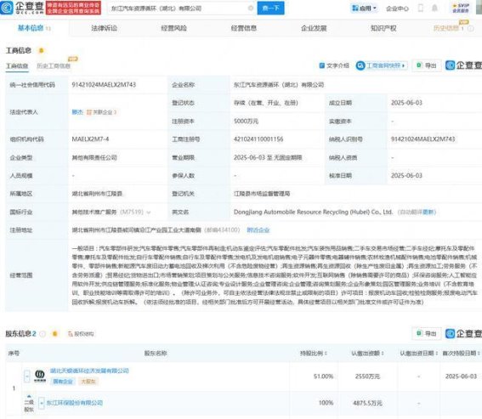Export the 工商信息 section with 导出
Image resolution: width=482 pixels, height=419 pixels.
tap(427, 65)
